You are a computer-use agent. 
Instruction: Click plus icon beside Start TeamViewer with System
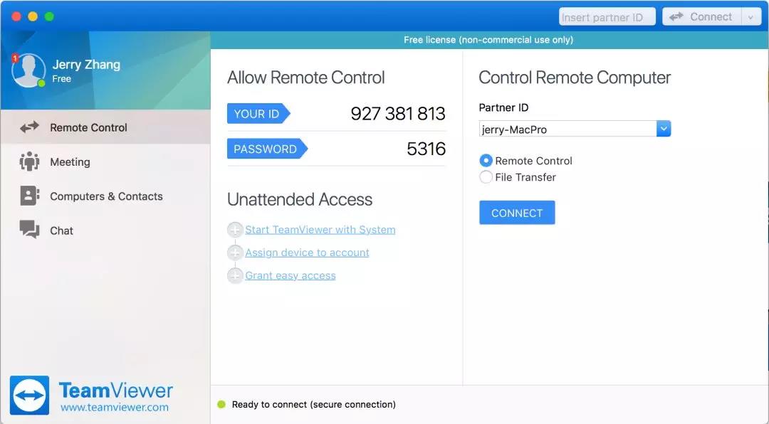[x=235, y=229]
